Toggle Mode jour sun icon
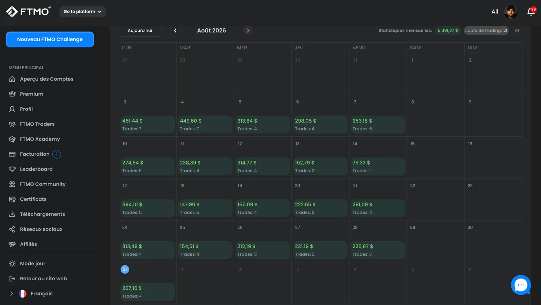This screenshot has width=541, height=305. click(12, 263)
